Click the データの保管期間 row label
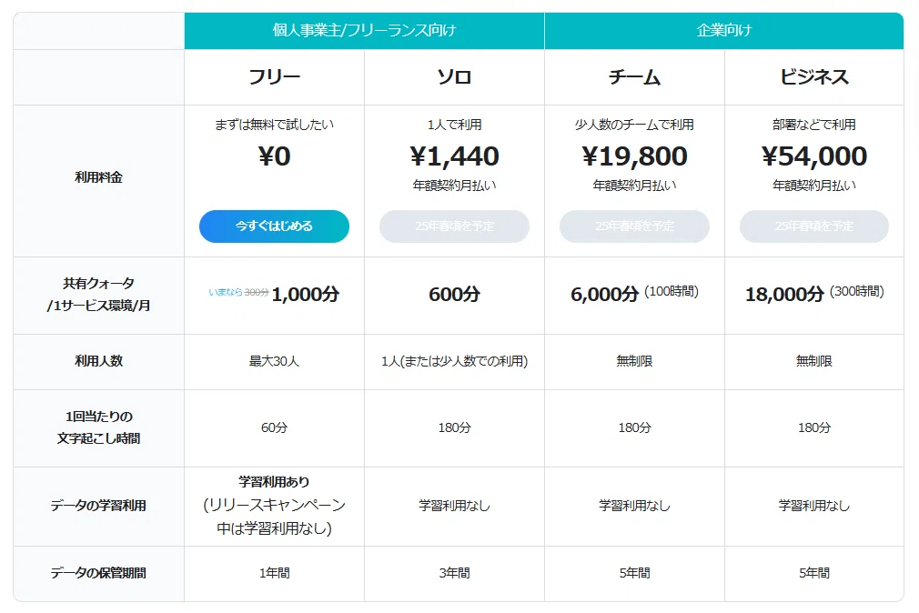Viewport: 919px width, 613px height. click(x=98, y=573)
